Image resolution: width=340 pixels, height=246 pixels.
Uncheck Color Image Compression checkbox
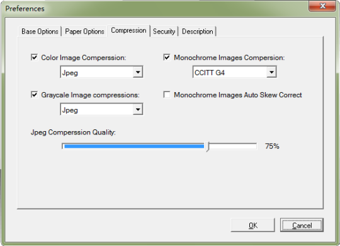(x=34, y=57)
